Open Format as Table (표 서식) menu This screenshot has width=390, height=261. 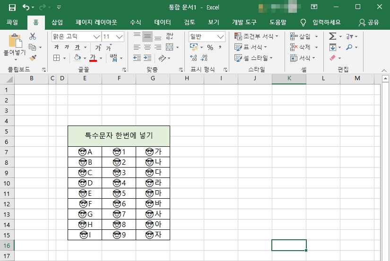[251, 47]
